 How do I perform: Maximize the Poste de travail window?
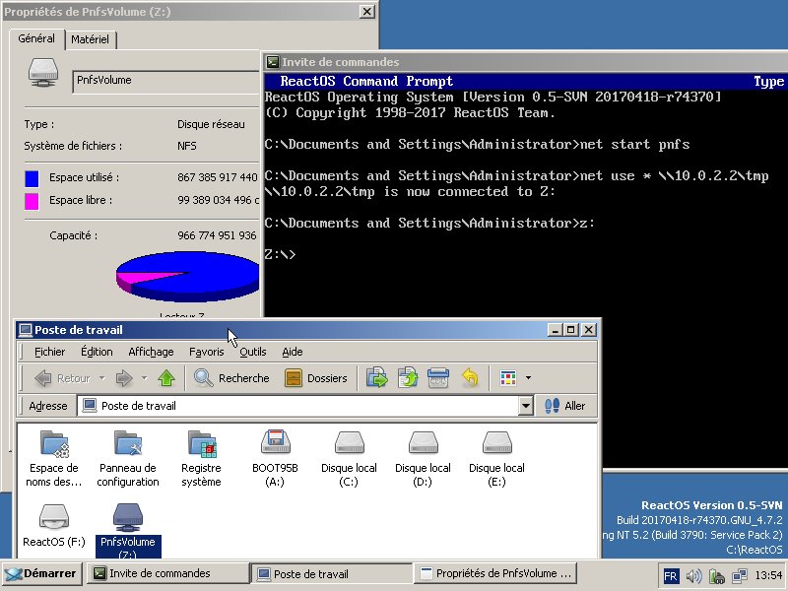[570, 330]
